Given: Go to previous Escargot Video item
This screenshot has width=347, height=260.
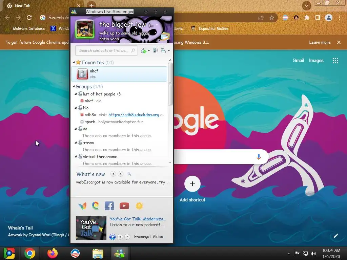Looking at the screenshot, I should pyautogui.click(x=120, y=237).
